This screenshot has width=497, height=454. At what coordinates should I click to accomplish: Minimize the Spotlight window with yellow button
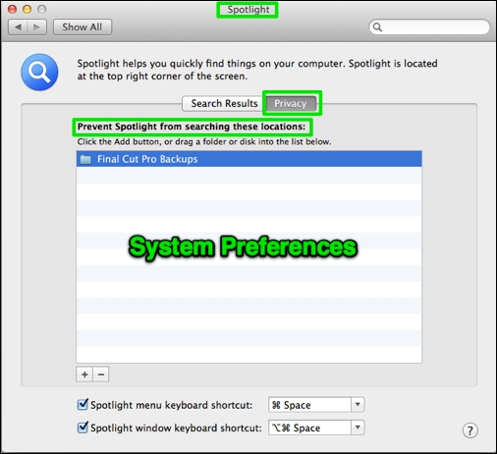click(x=27, y=9)
